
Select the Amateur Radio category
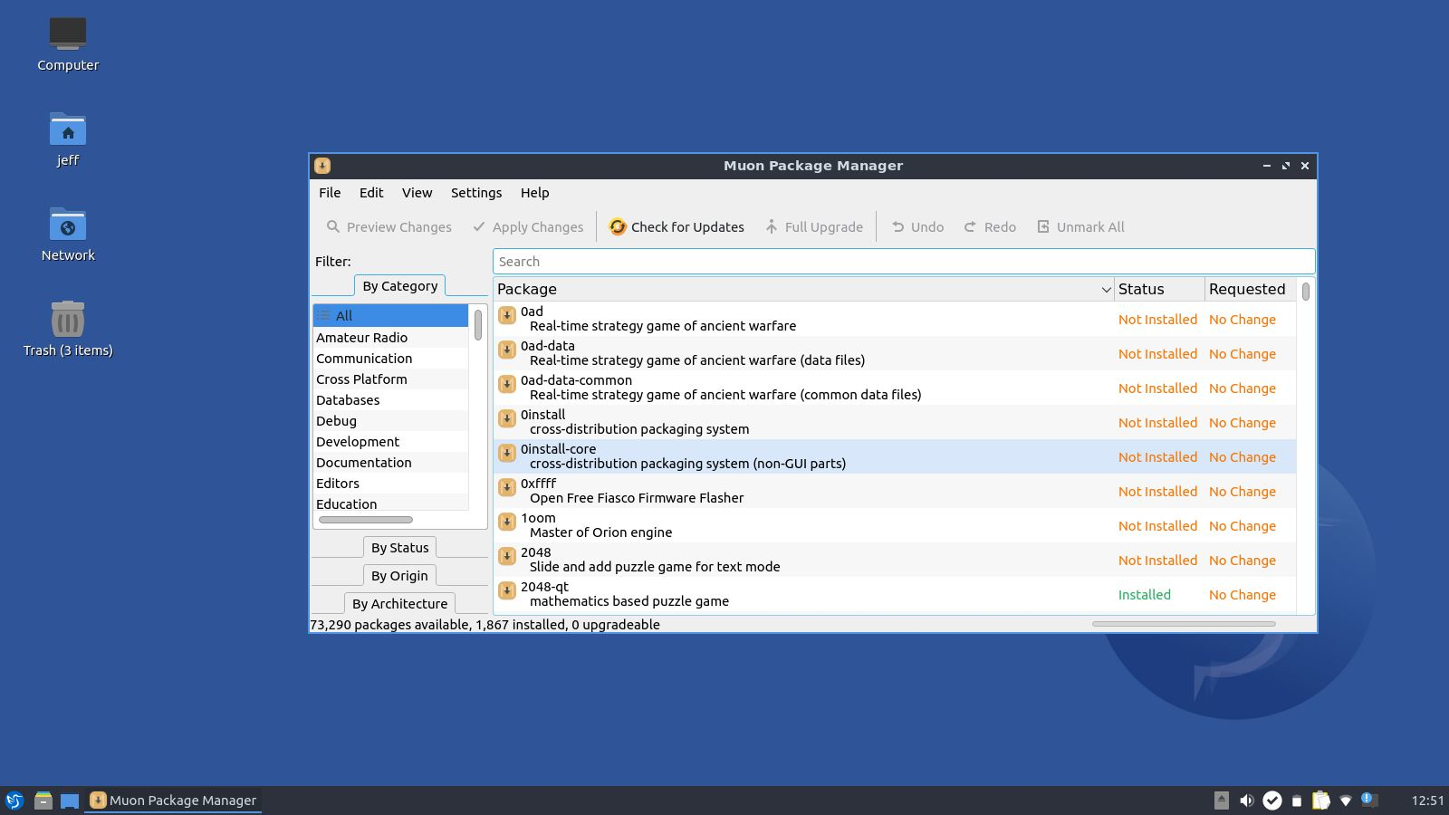tap(390, 338)
